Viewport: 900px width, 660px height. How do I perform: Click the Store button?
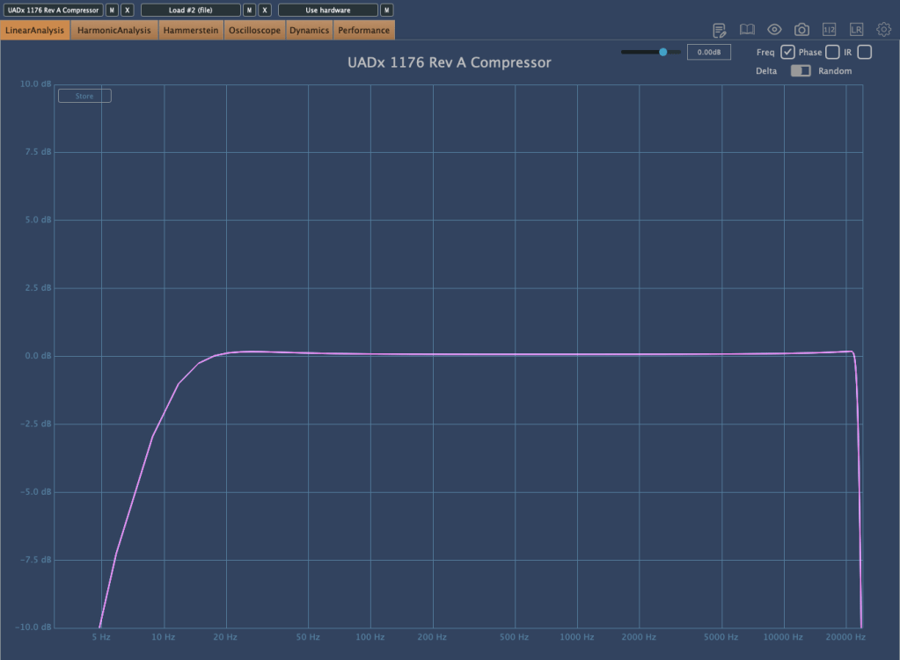click(84, 96)
